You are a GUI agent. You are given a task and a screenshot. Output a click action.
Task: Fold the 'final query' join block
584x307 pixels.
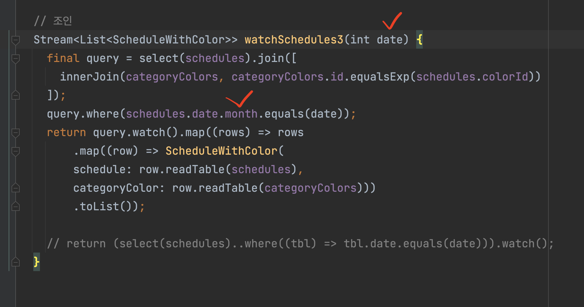pos(16,58)
